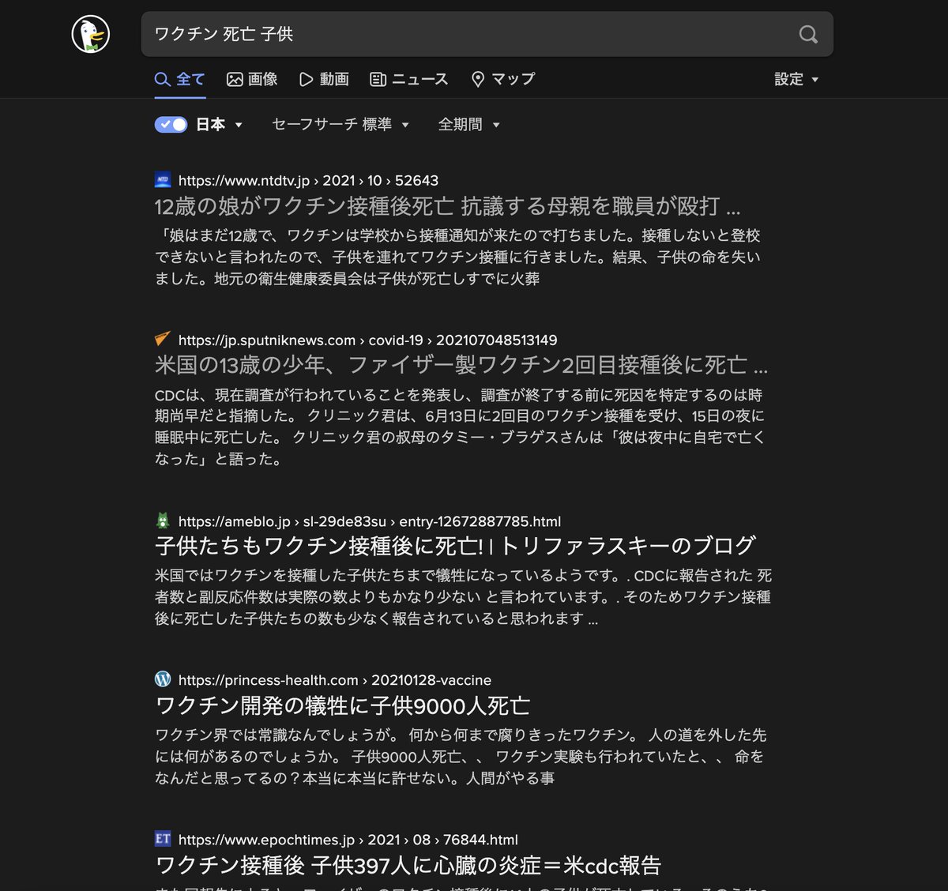Viewport: 948px width, 891px height.
Task: Expand the 日本 region dropdown arrow
Action: click(x=239, y=125)
